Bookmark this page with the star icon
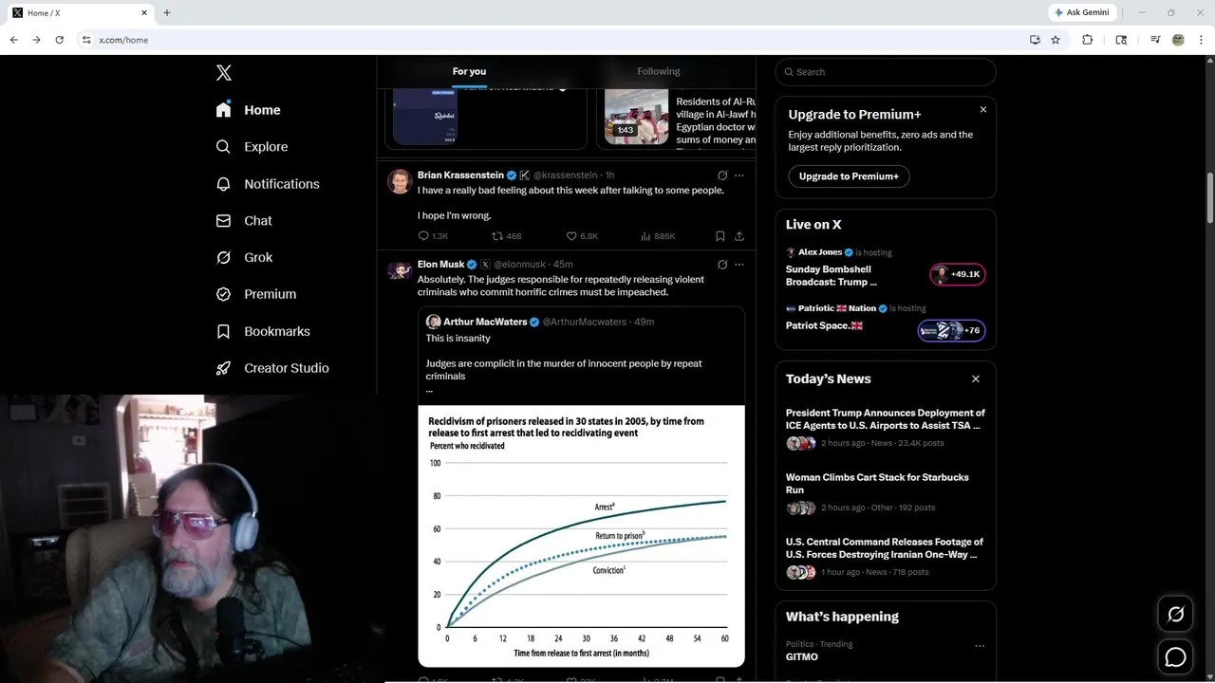Screen dimensions: 1215x683 1056,40
